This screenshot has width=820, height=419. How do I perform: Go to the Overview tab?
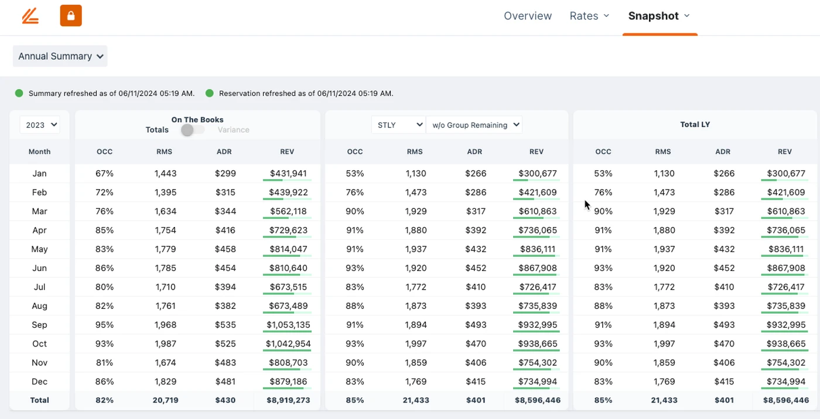(x=528, y=16)
